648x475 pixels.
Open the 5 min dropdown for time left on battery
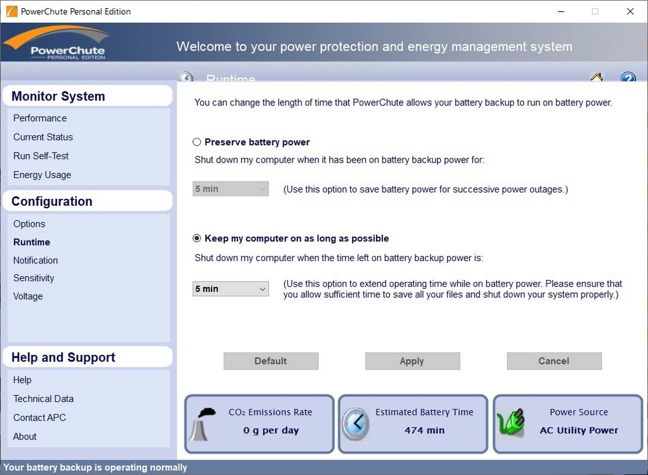pyautogui.click(x=231, y=289)
